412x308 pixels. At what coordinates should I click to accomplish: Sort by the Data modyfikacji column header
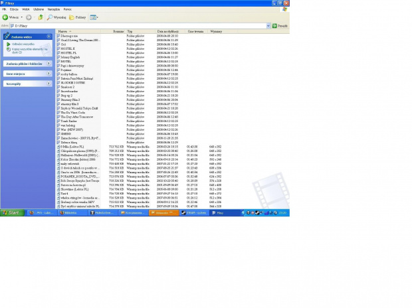[x=170, y=31]
